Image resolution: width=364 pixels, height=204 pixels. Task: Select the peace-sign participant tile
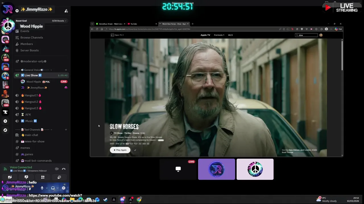click(255, 169)
